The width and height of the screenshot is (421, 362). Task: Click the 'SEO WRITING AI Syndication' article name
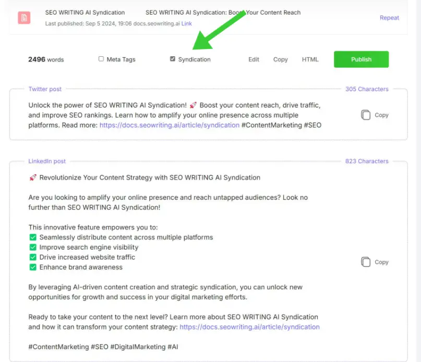[x=85, y=13]
